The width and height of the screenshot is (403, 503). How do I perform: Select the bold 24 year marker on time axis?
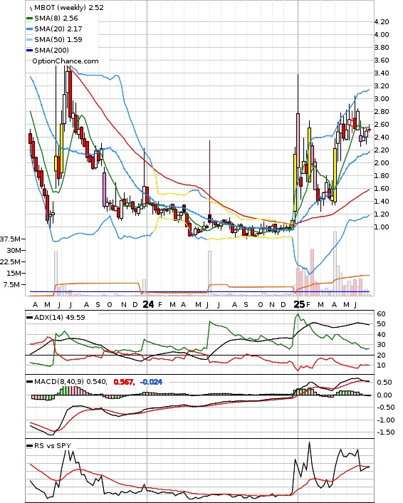click(x=148, y=304)
